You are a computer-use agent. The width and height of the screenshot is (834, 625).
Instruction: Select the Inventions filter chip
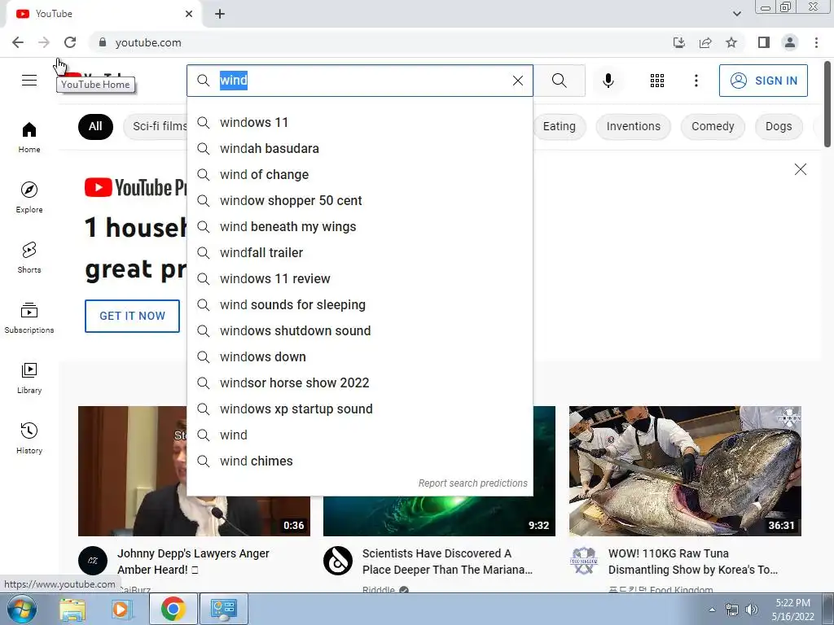point(633,126)
